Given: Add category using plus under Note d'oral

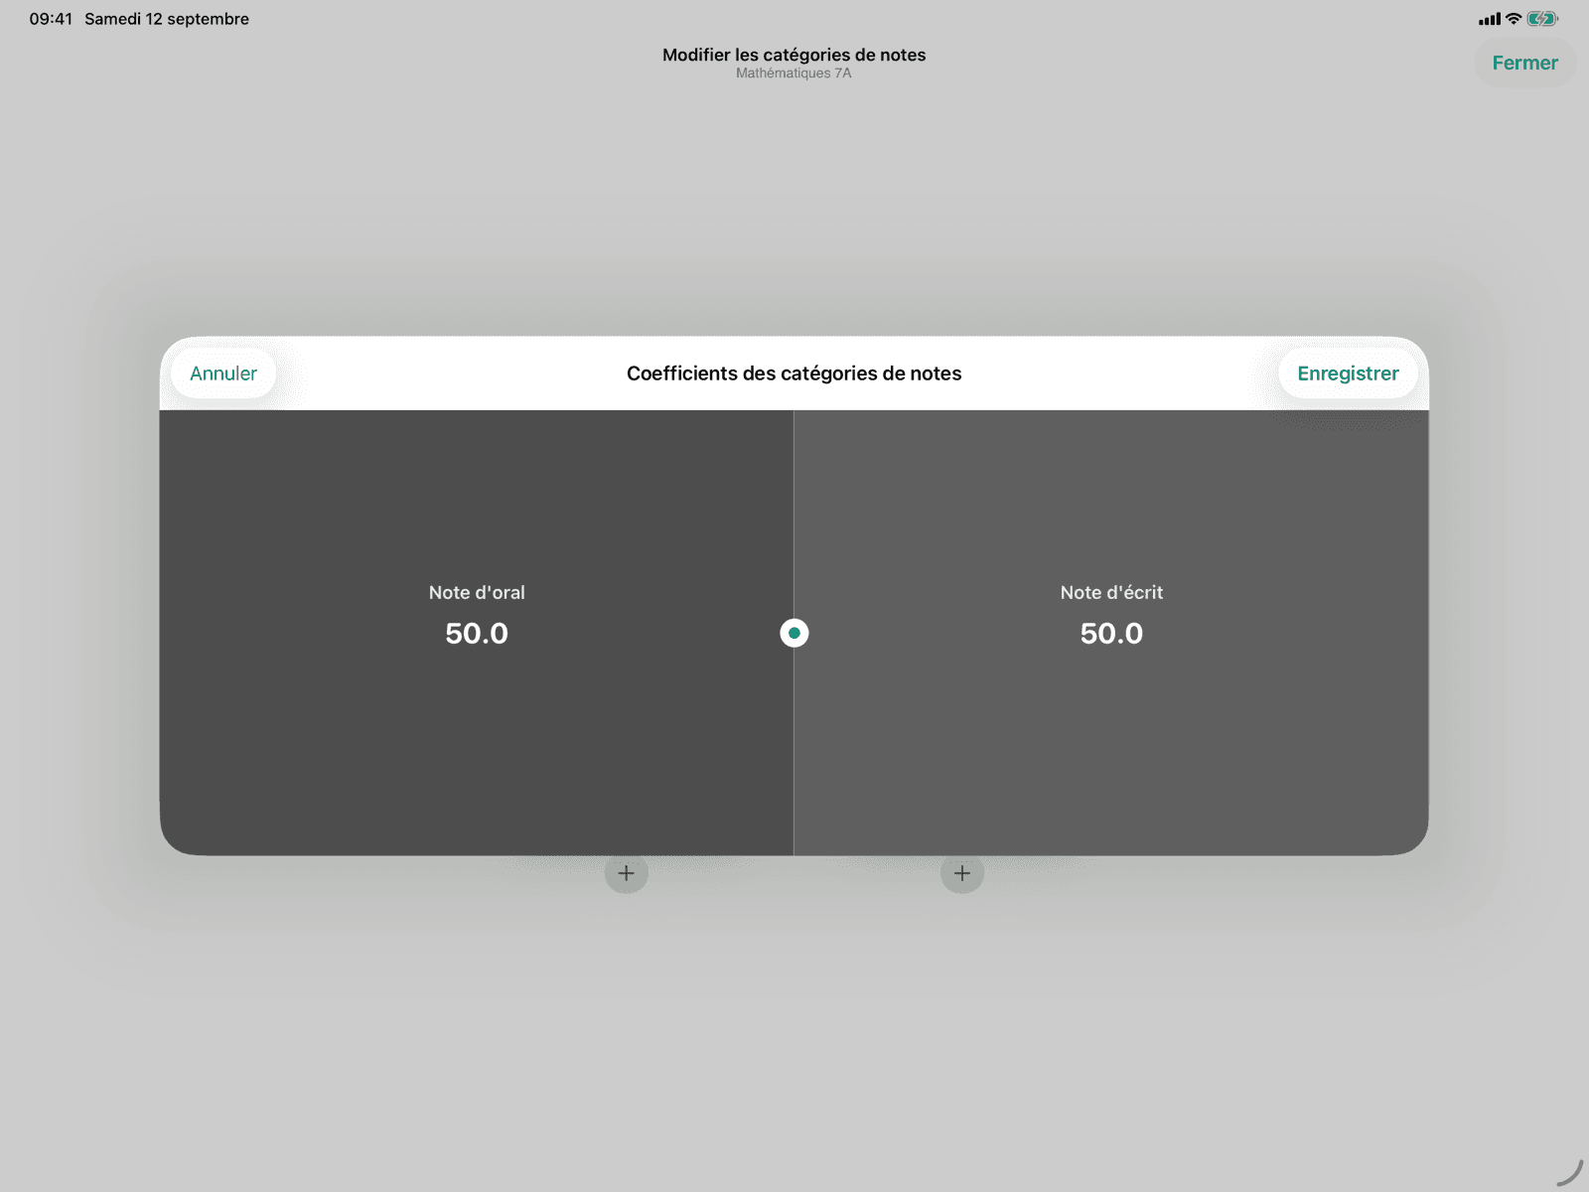Looking at the screenshot, I should click(627, 873).
